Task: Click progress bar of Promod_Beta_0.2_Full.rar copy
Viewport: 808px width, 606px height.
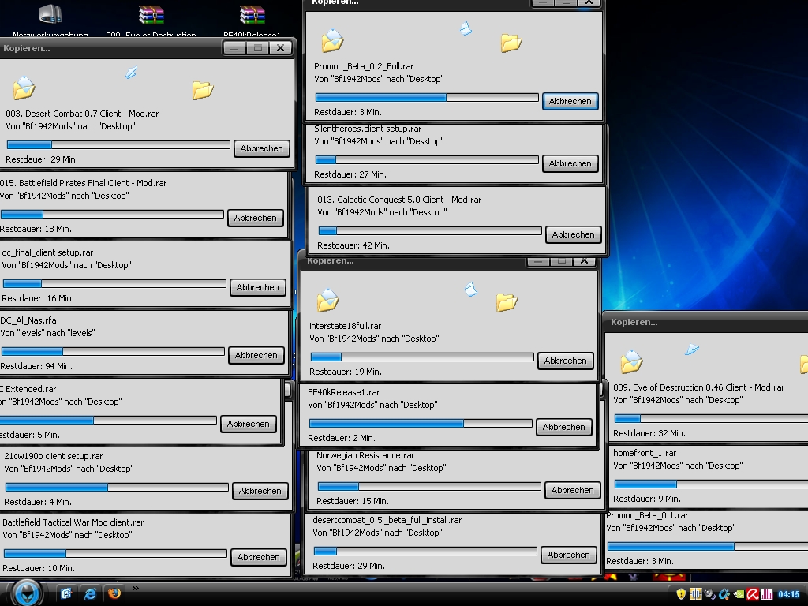Action: [x=427, y=97]
